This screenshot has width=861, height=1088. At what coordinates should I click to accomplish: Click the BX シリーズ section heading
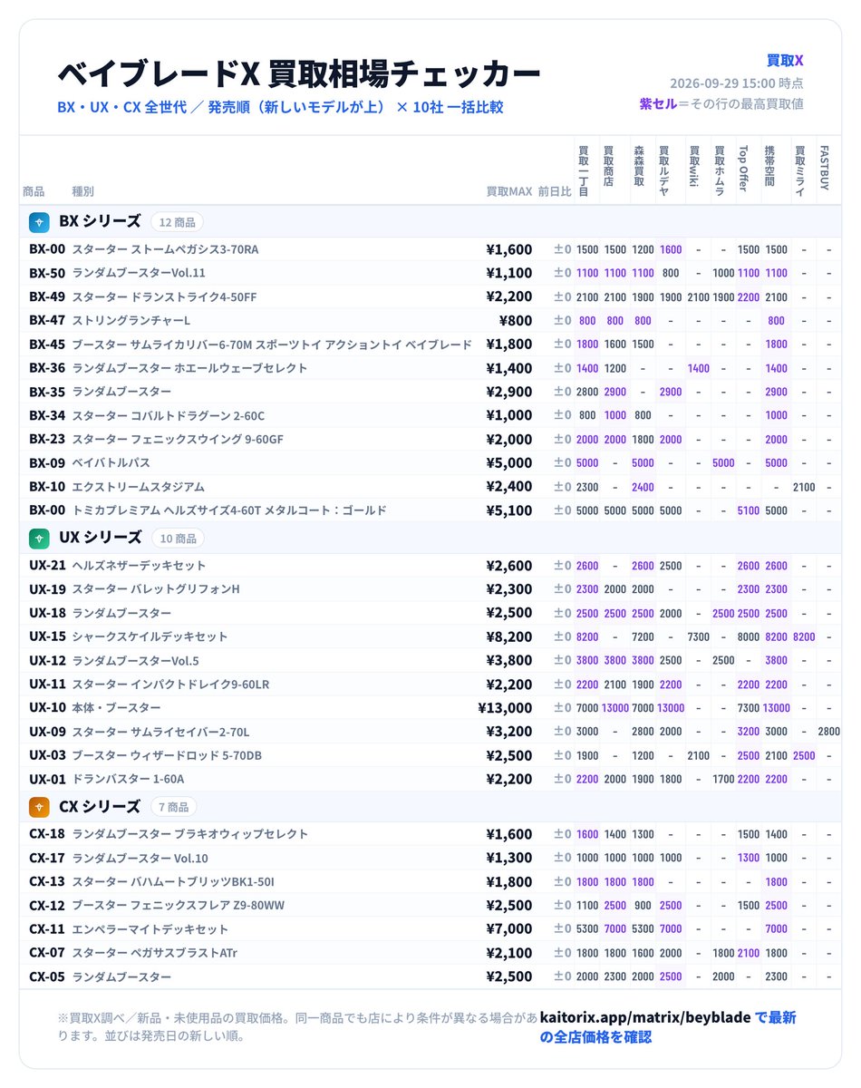pos(100,221)
